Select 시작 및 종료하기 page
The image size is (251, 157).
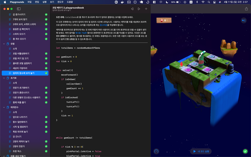(x=25, y=127)
